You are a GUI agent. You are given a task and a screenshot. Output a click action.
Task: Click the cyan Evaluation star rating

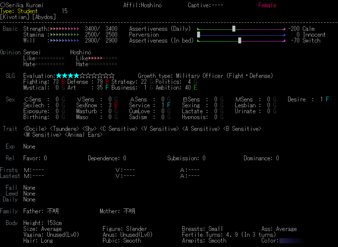[85, 76]
